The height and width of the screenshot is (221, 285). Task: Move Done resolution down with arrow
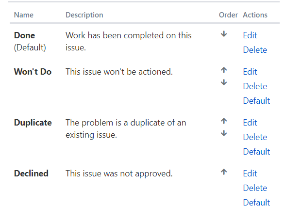(224, 34)
